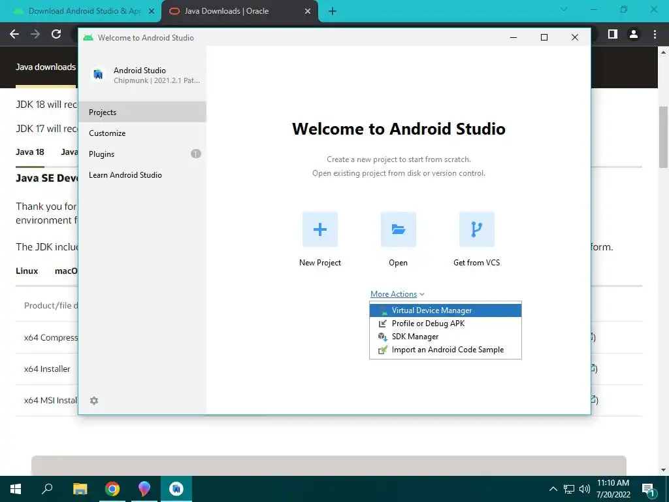Choose Profile or Debug APK

tap(446, 324)
